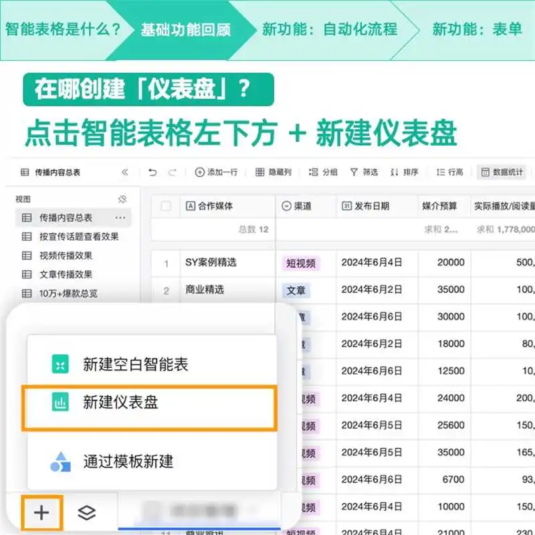Open the 渠道 column dropdown
The width and height of the screenshot is (535, 535).
click(286, 205)
